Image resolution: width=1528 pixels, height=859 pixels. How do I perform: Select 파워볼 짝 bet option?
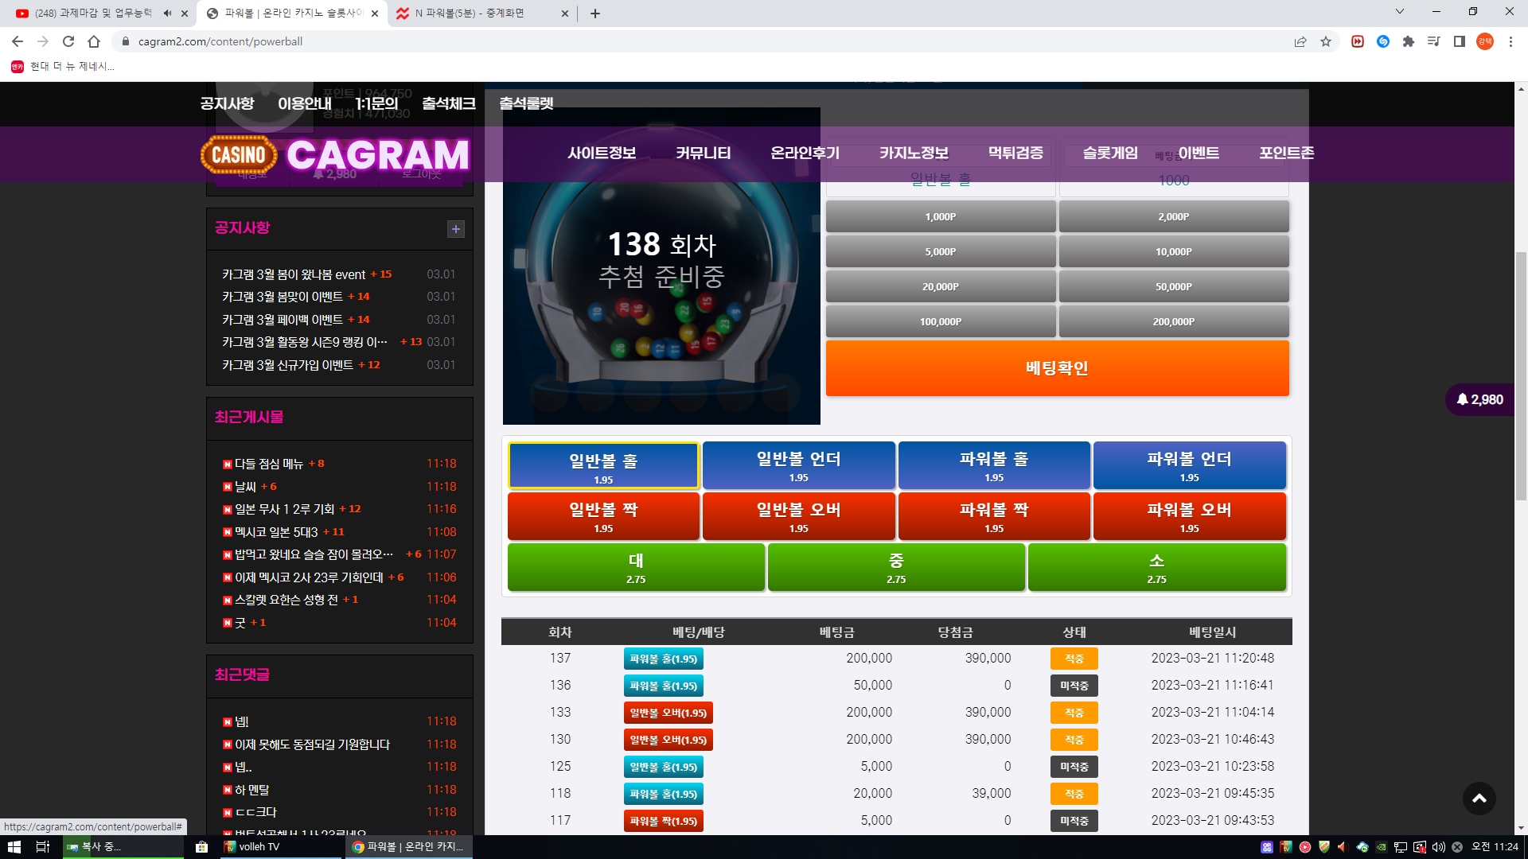993,516
